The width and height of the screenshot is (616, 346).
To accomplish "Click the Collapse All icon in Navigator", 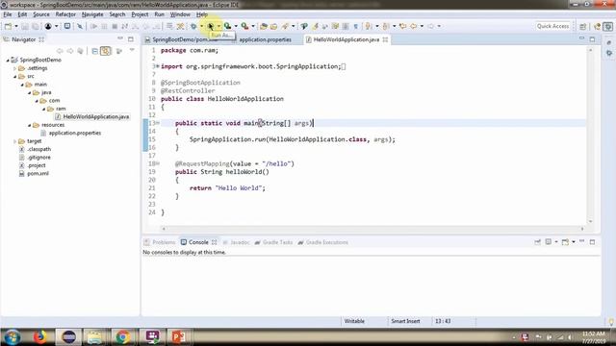I will (x=94, y=51).
